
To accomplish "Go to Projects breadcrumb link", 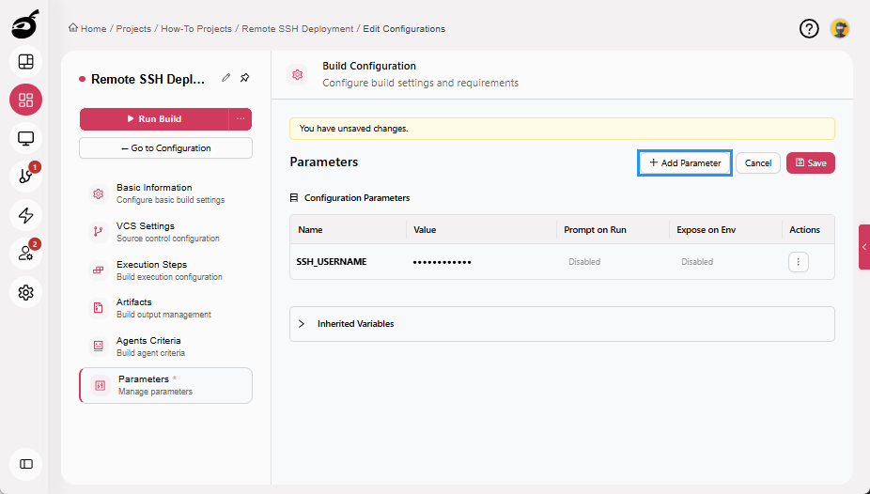I will (133, 29).
